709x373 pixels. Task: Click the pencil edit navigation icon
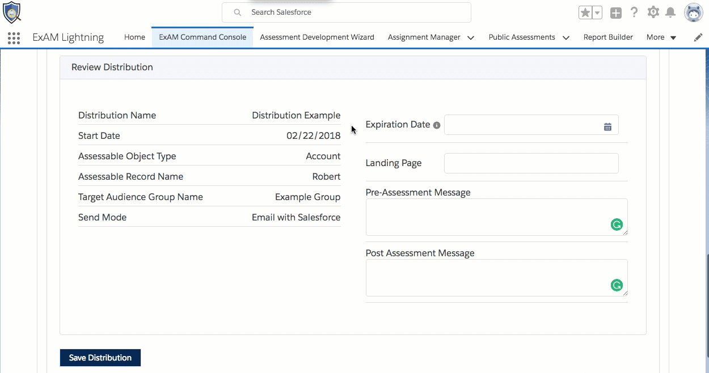698,37
